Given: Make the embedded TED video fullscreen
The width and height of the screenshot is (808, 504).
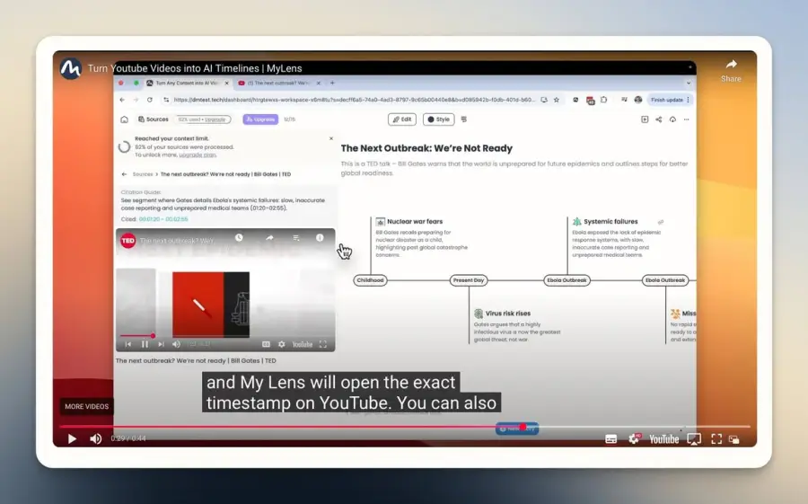Looking at the screenshot, I should 322,344.
